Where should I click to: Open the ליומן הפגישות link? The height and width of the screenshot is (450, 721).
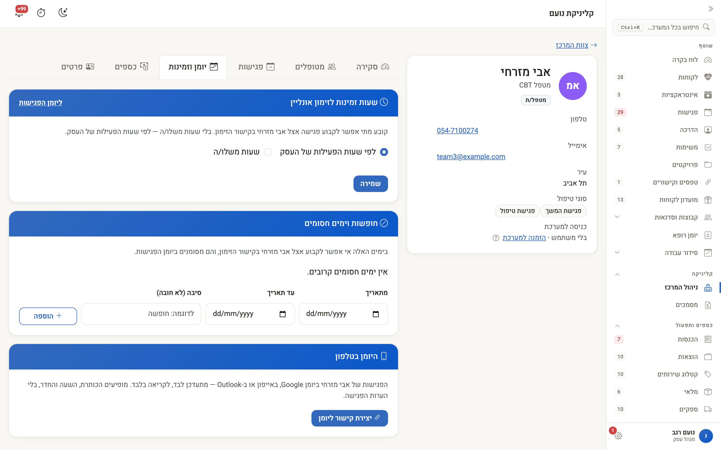[41, 103]
